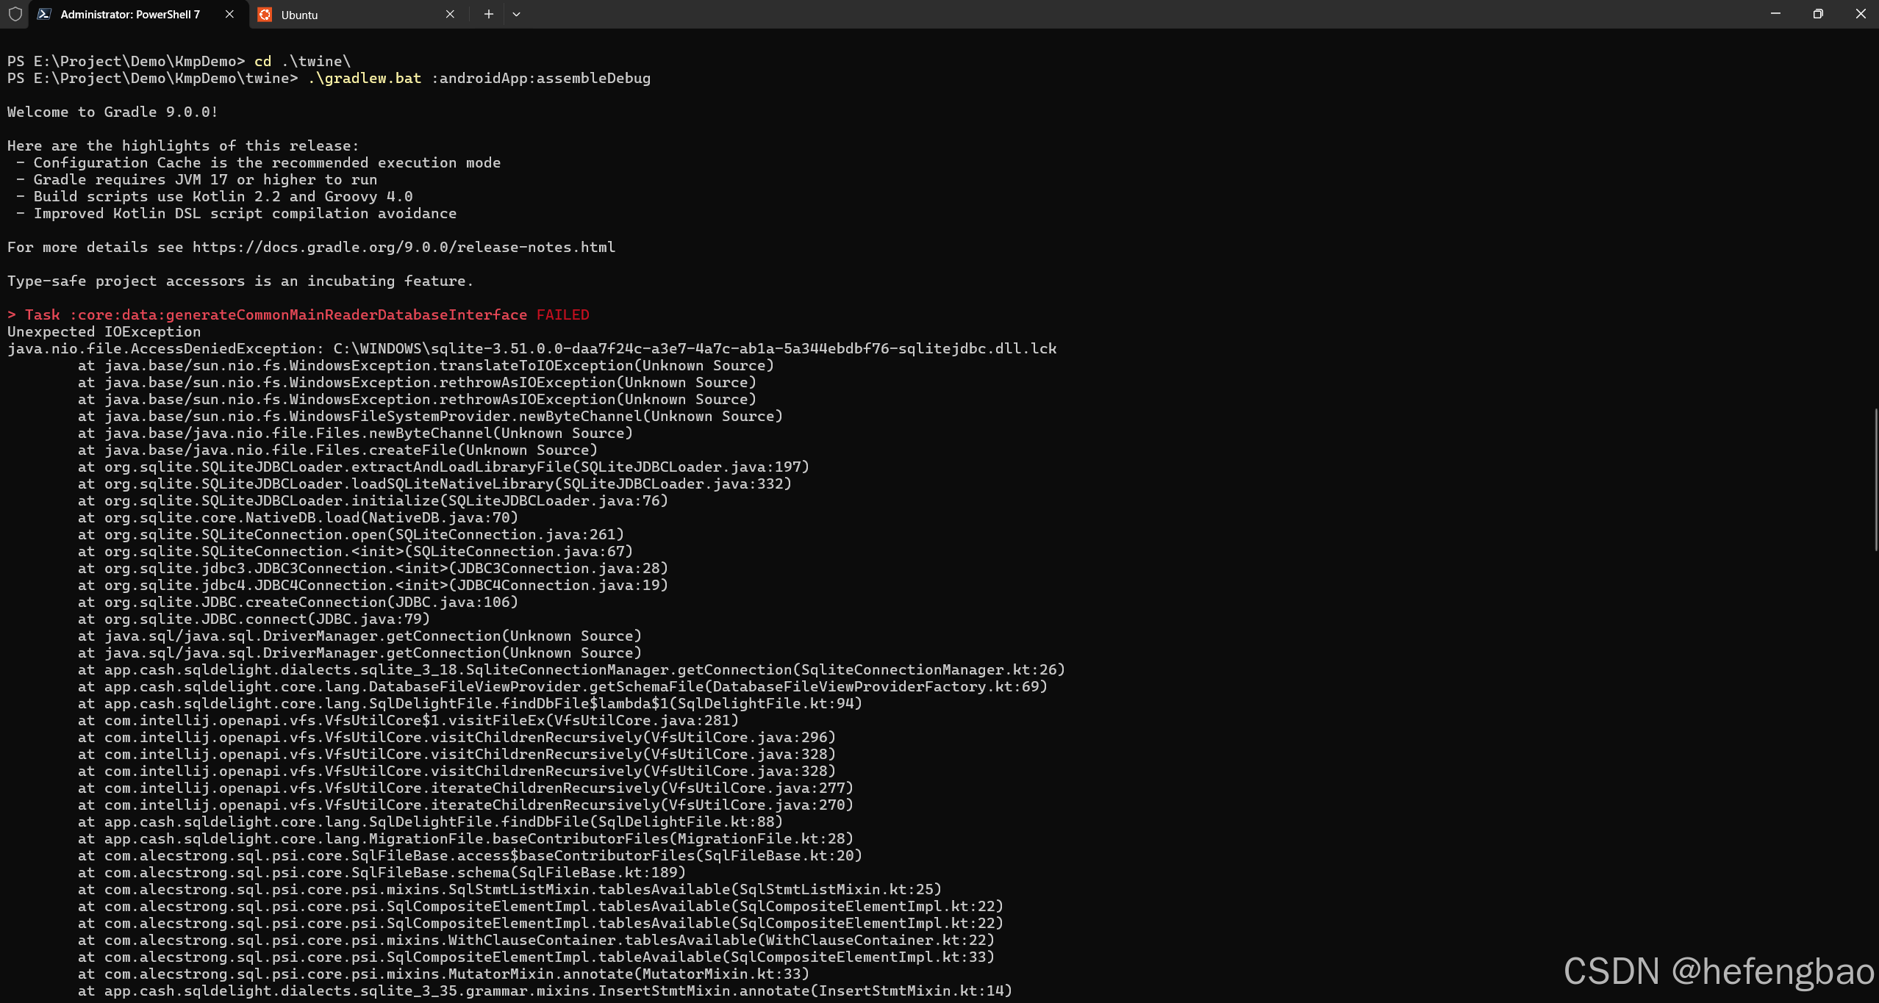Click the close X icon on the Ubuntu tab
The width and height of the screenshot is (1879, 1003).
(x=451, y=14)
